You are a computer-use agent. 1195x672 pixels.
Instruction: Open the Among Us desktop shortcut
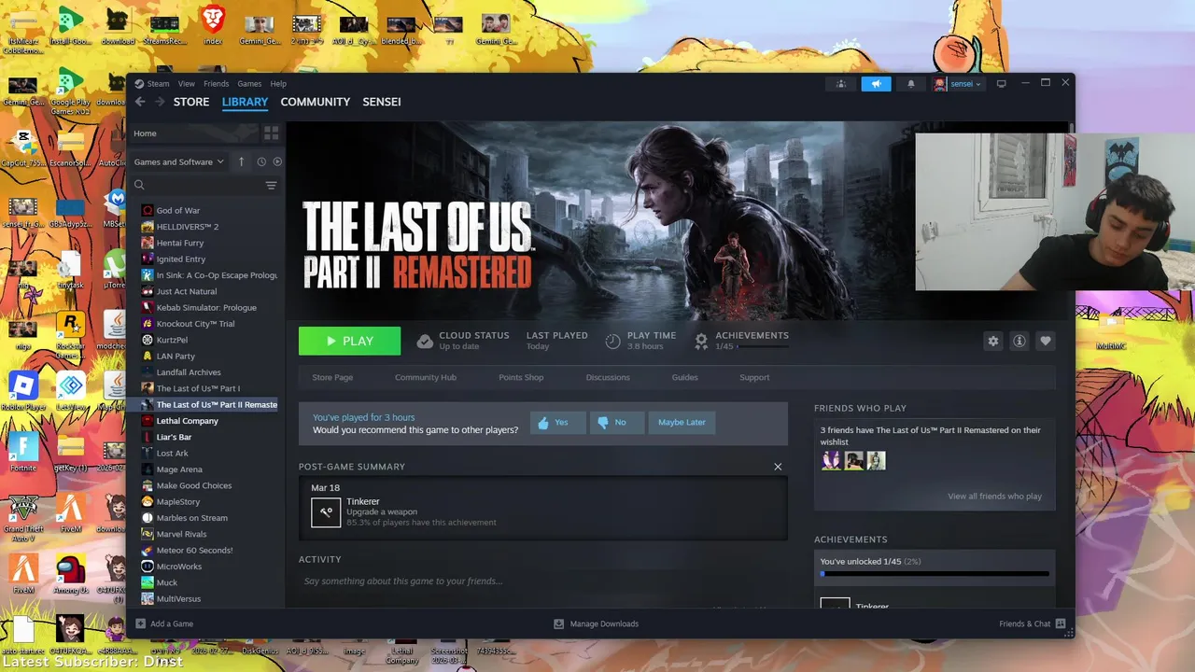[71, 574]
